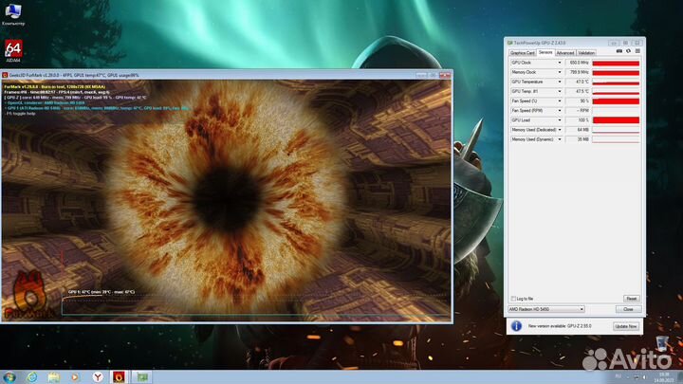Click the GPU-Z refresh icon

click(628, 51)
